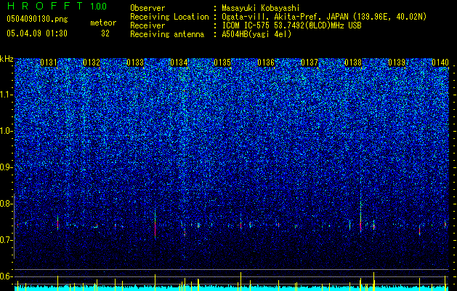Click the 0.8 frequency axis label
The height and width of the screenshot is (291, 457).
click(6, 204)
